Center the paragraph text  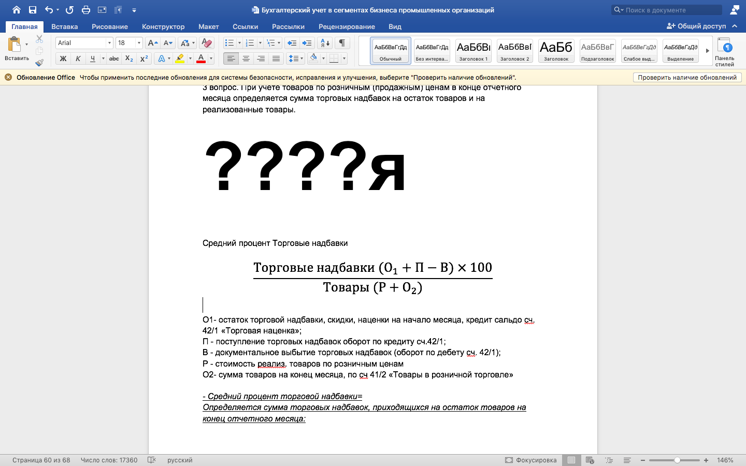(246, 59)
